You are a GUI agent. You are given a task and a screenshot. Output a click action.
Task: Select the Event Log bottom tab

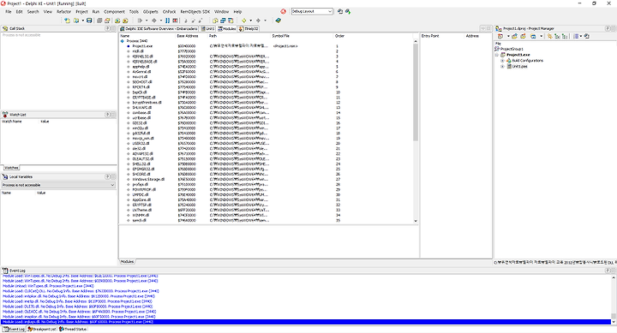15,329
